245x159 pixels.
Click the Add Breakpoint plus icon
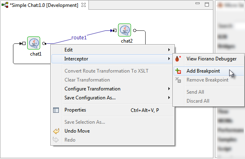pyautogui.click(x=178, y=71)
